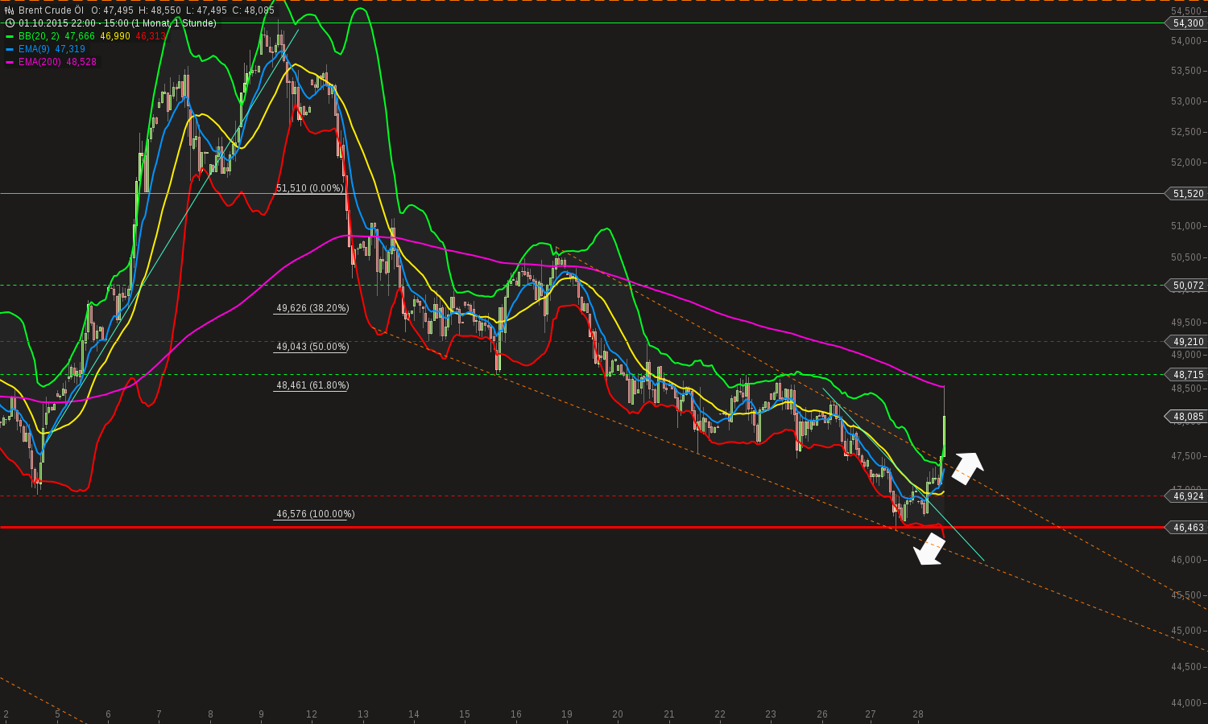Click the EMA(200) value 48,528
1208x724 pixels.
click(81, 62)
